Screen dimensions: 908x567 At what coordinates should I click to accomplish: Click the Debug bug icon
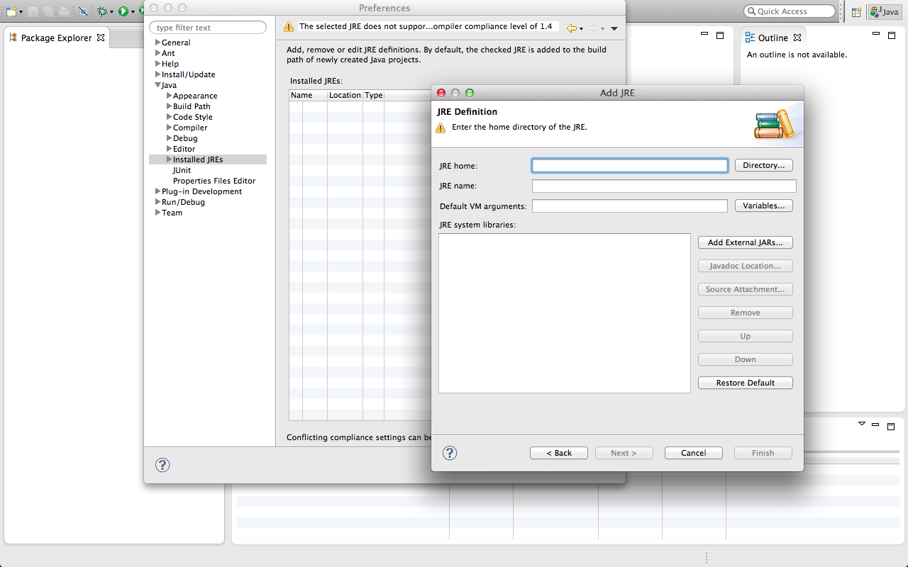click(102, 11)
